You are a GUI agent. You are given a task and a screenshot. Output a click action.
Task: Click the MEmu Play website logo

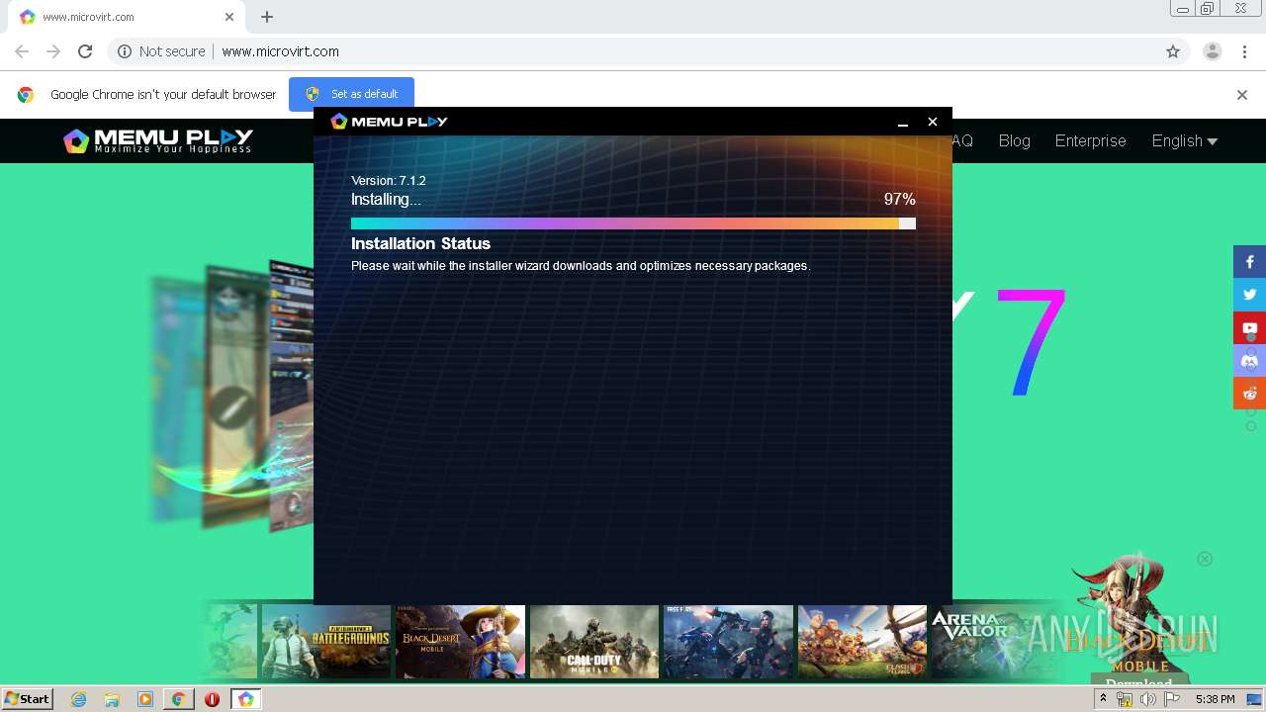click(x=158, y=140)
